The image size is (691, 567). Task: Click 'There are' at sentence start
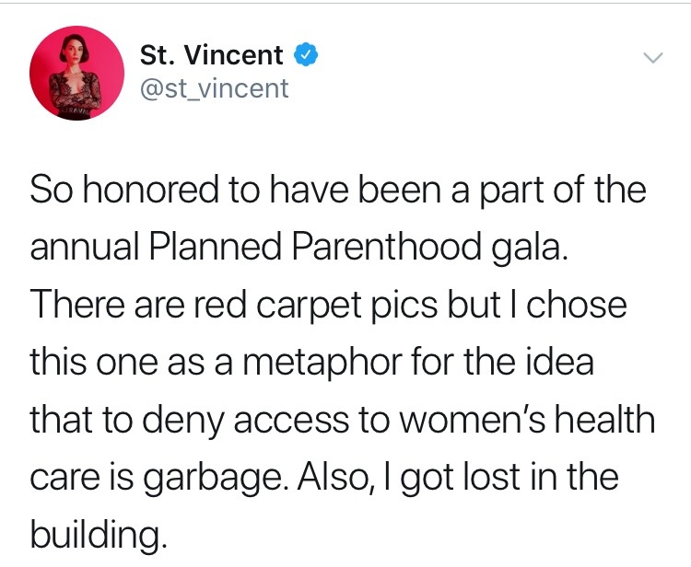107,305
